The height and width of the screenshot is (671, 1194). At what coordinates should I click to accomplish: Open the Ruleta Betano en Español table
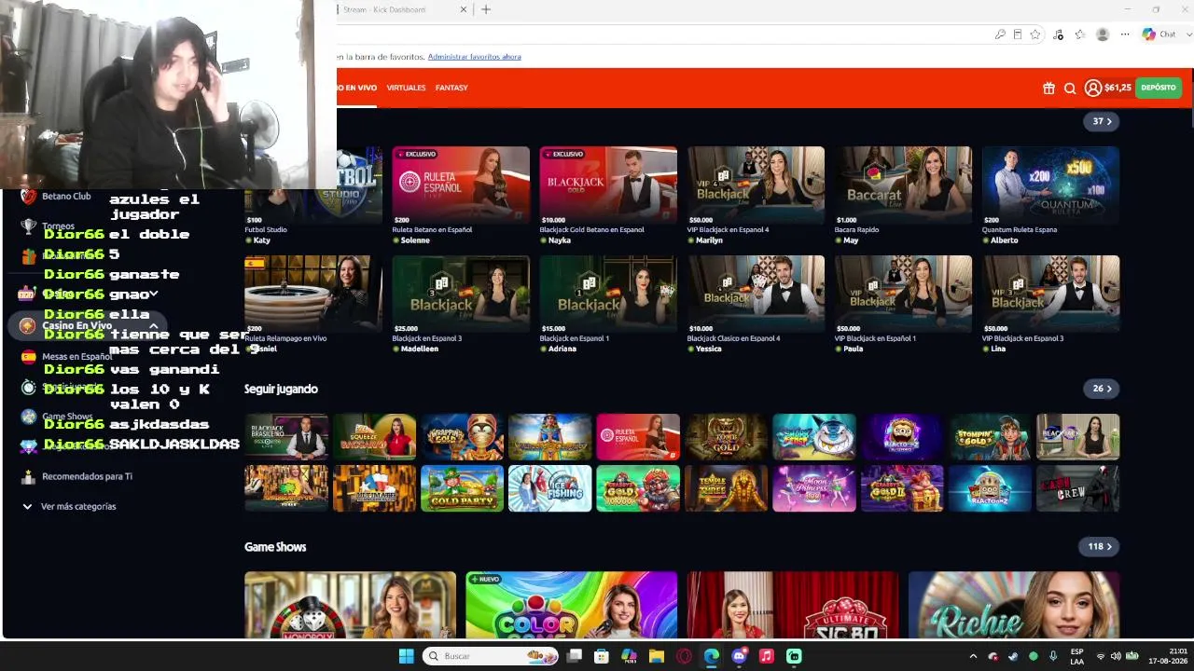(x=461, y=185)
